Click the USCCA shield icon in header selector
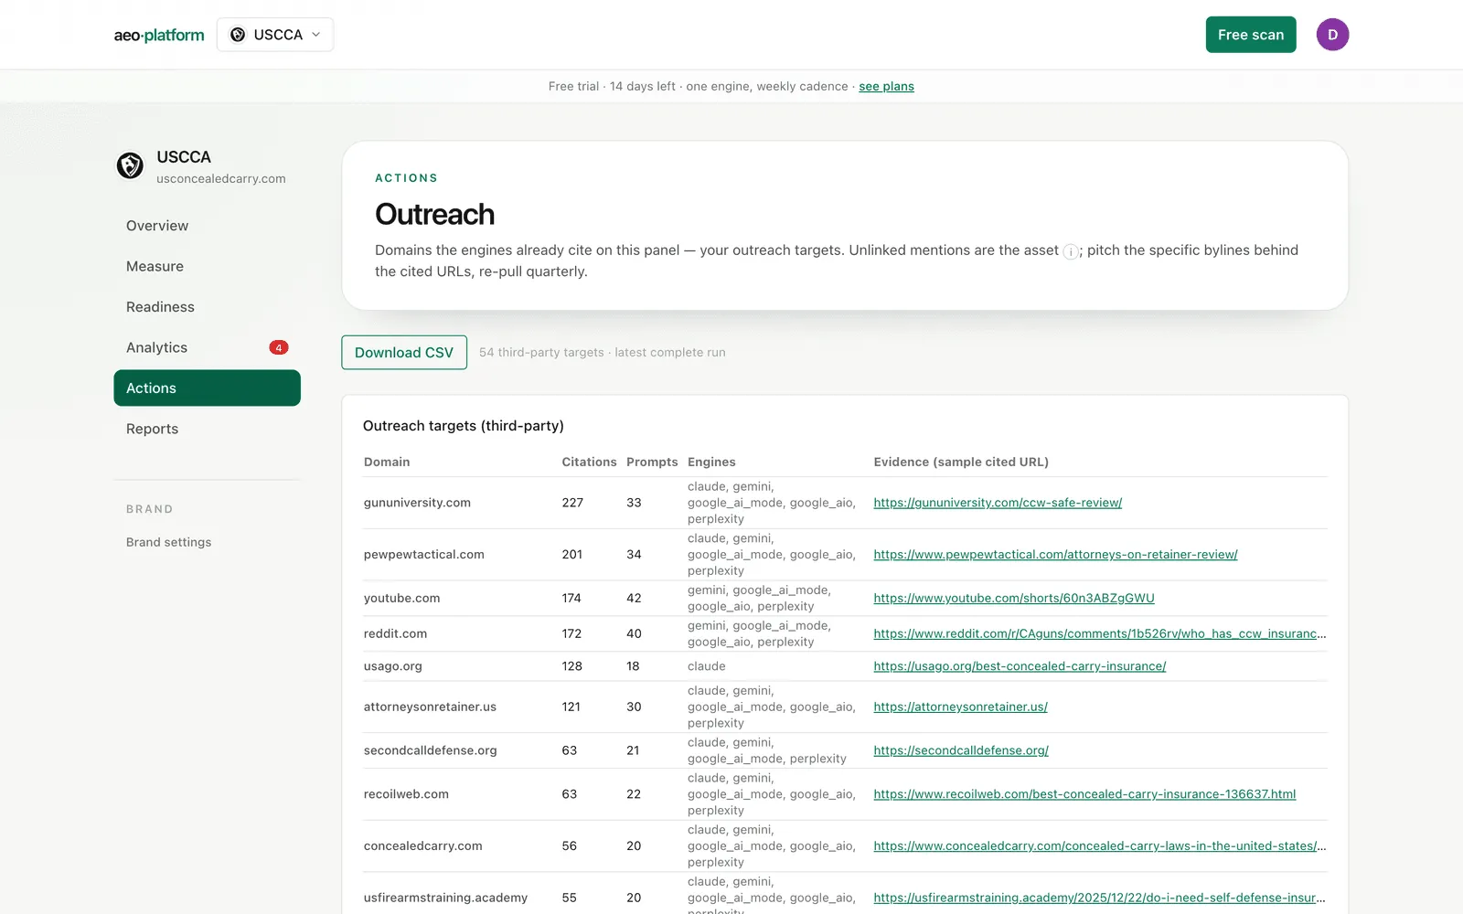1463x914 pixels. tap(238, 35)
